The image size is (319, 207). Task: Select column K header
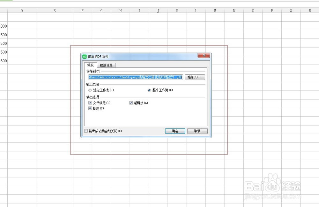[177, 11]
